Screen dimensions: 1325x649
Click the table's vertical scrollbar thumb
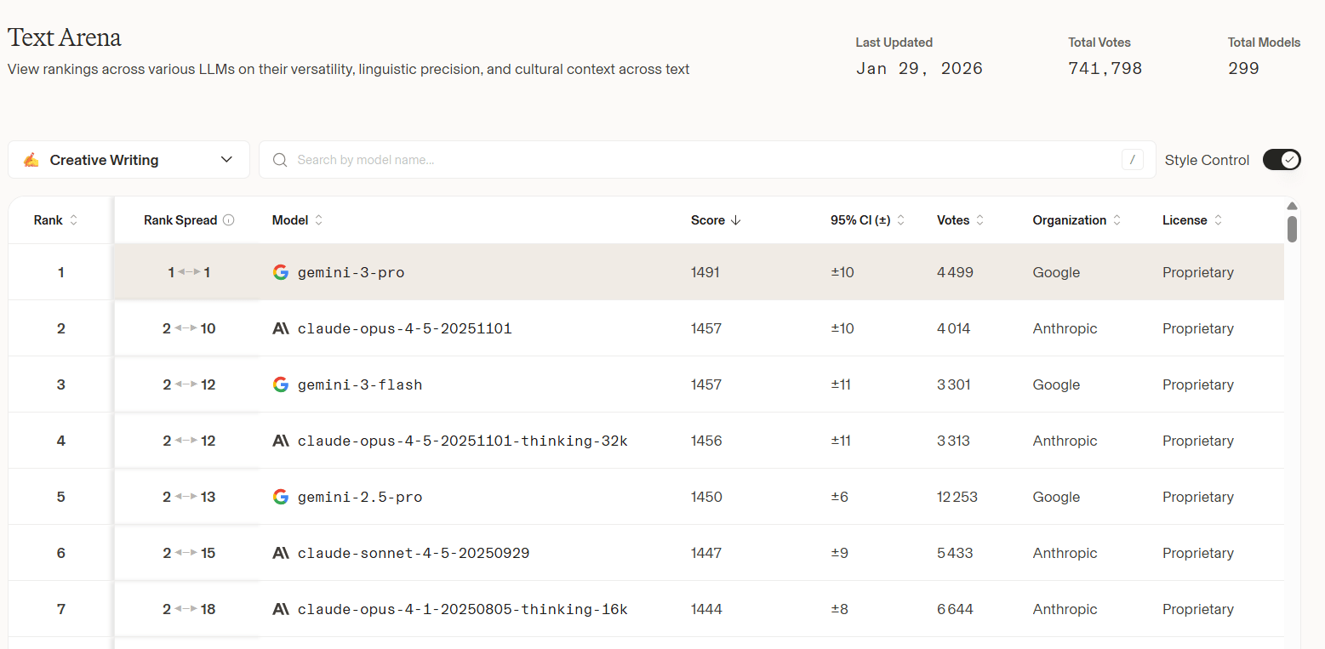1292,229
